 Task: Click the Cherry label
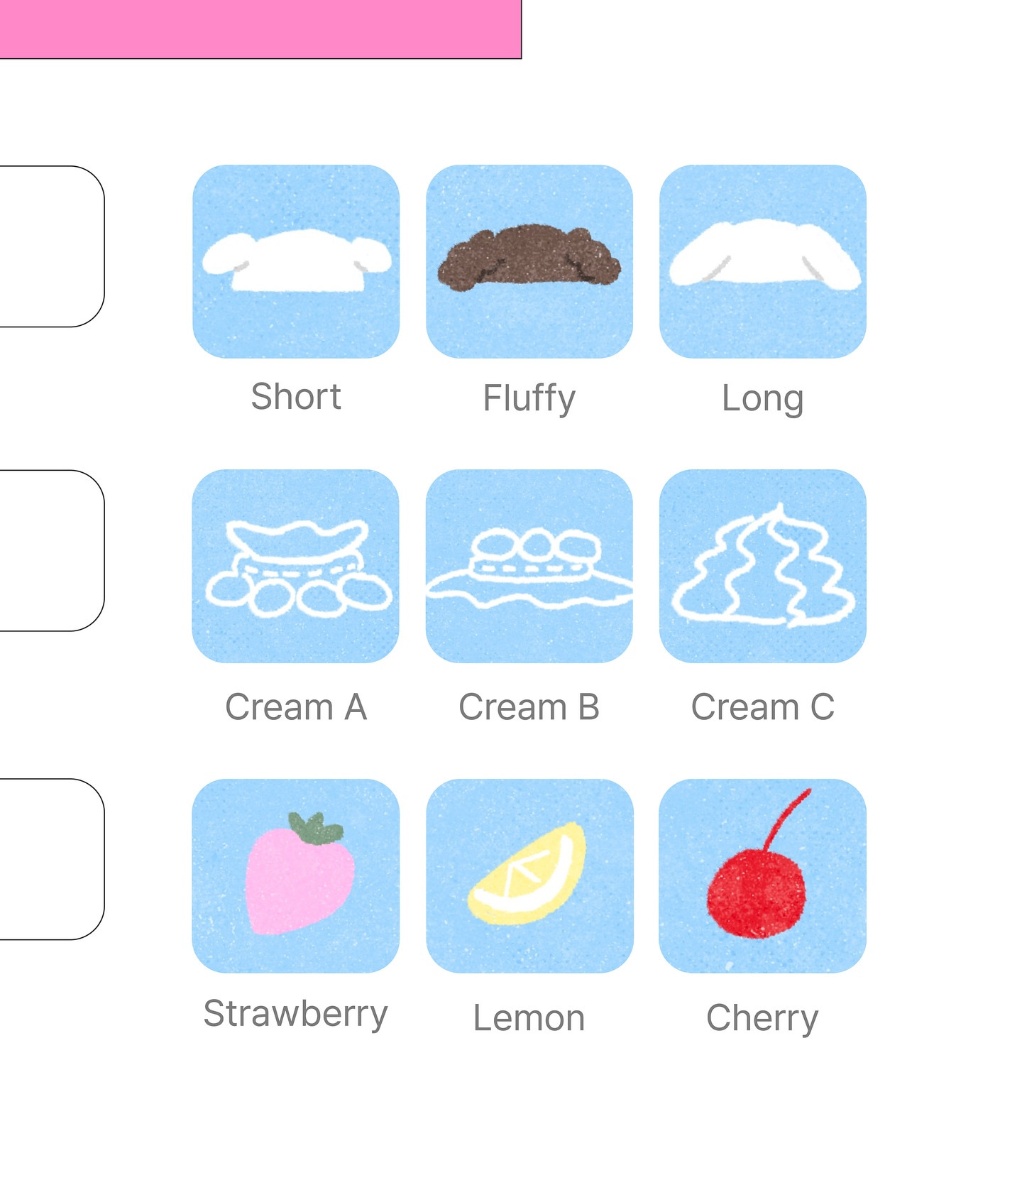(x=763, y=1019)
